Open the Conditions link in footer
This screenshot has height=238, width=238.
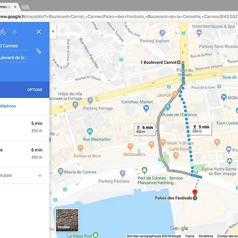tap(206, 236)
